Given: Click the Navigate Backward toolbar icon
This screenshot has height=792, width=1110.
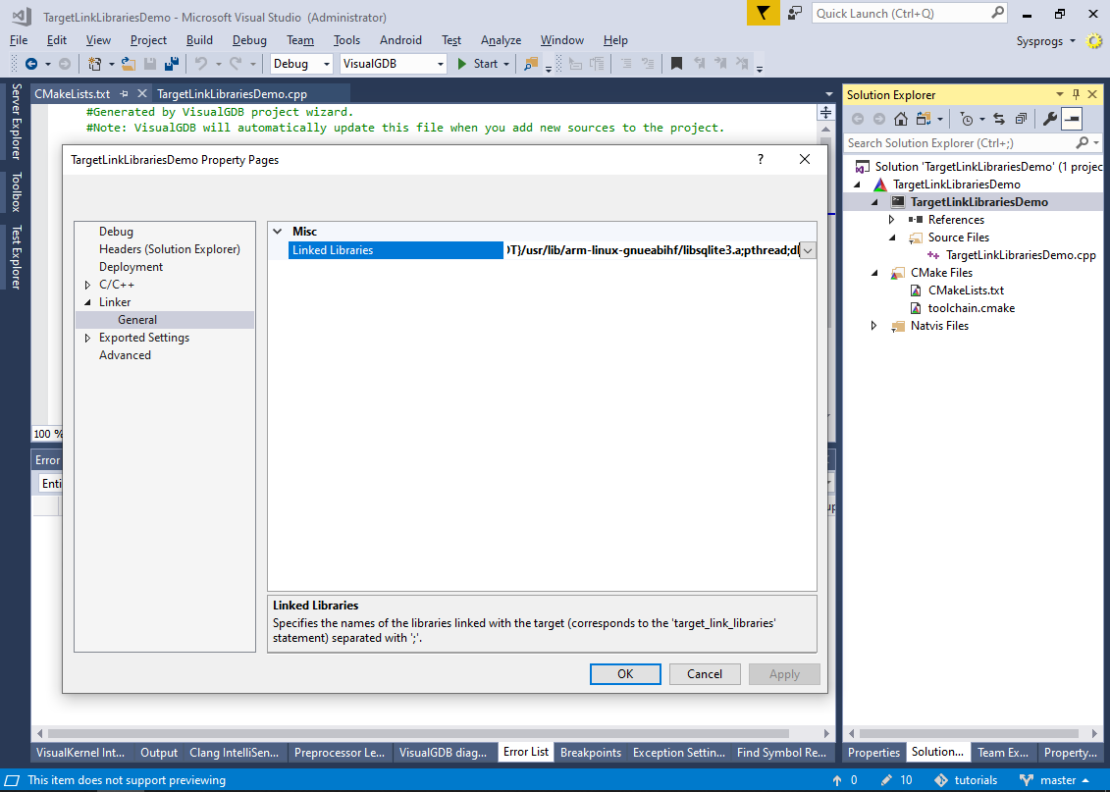Looking at the screenshot, I should point(31,64).
